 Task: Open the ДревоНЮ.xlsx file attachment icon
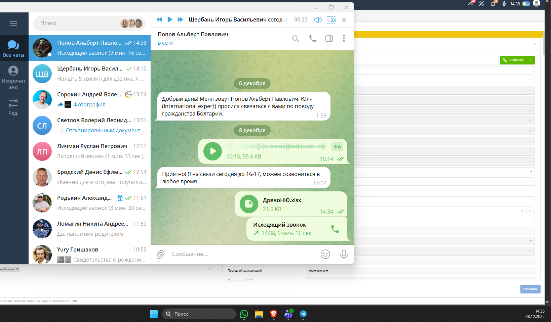click(x=249, y=204)
